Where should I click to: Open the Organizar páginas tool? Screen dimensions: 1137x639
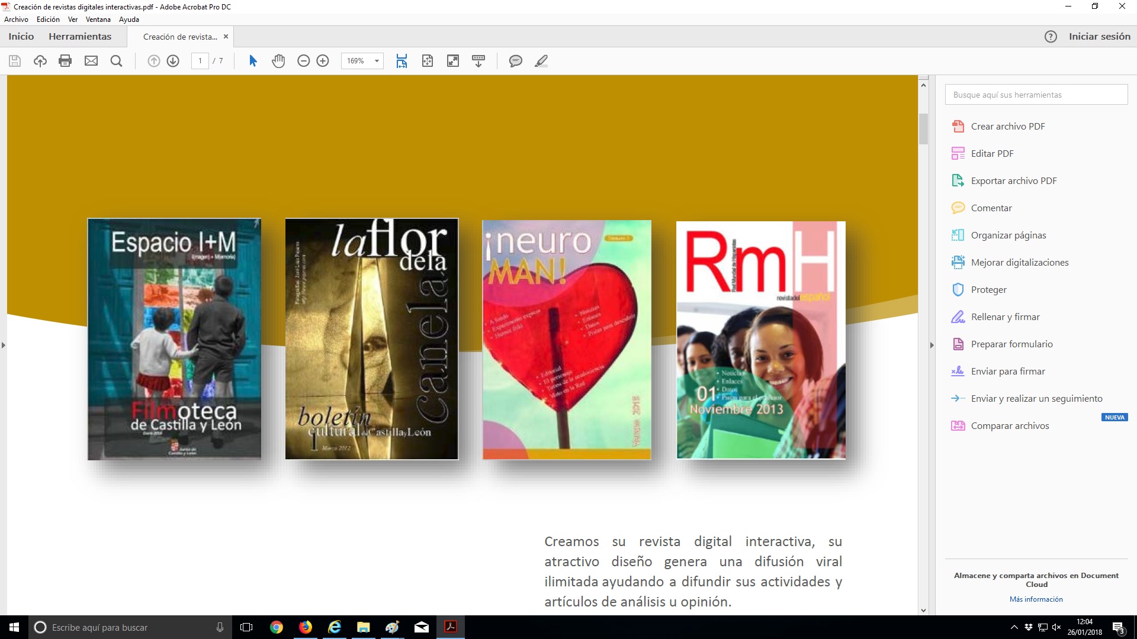point(1008,235)
